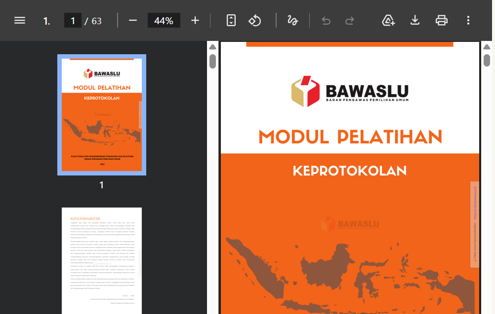Zoom out with the minus button
495x314 pixels.
[133, 21]
